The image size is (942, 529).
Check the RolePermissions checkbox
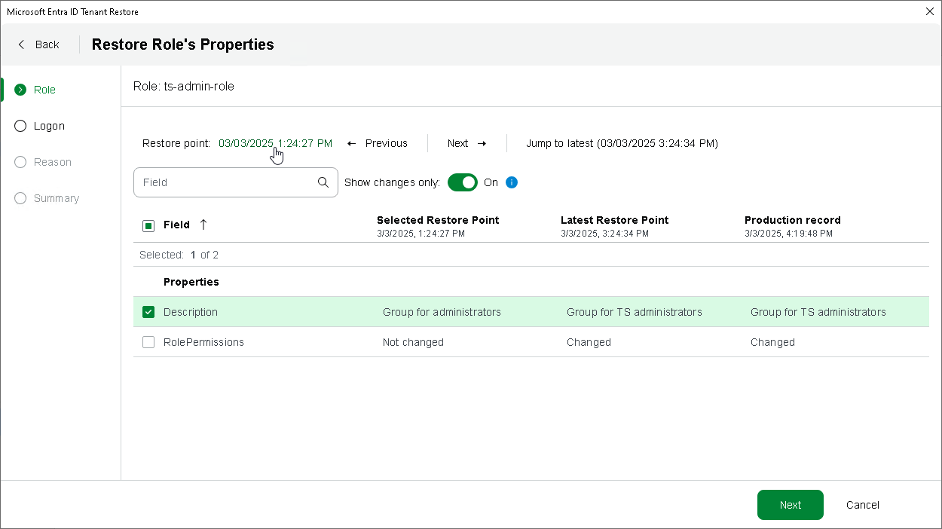[x=148, y=342]
